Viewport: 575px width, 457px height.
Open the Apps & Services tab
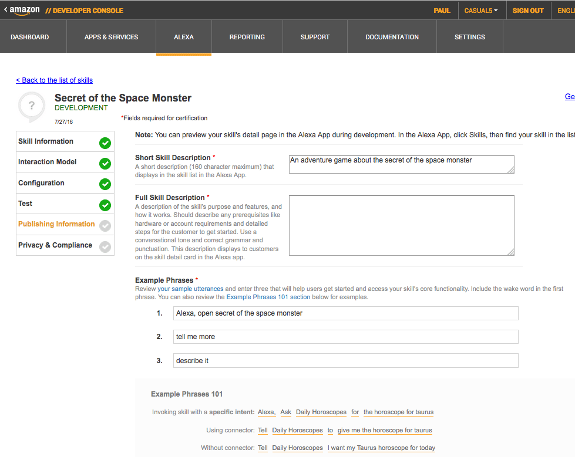(111, 37)
